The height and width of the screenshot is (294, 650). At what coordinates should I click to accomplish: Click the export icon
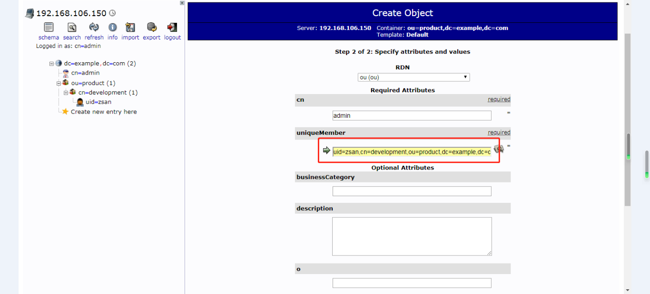[151, 28]
